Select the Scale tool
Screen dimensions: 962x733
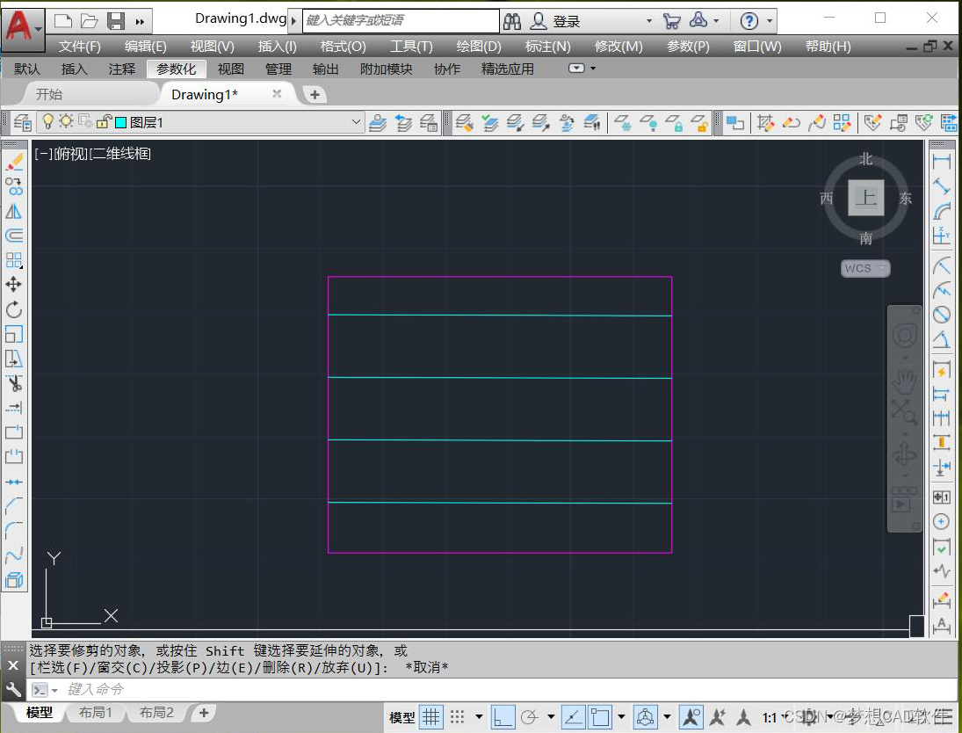[14, 334]
